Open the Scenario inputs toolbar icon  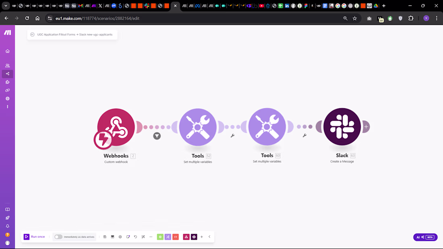(x=112, y=237)
